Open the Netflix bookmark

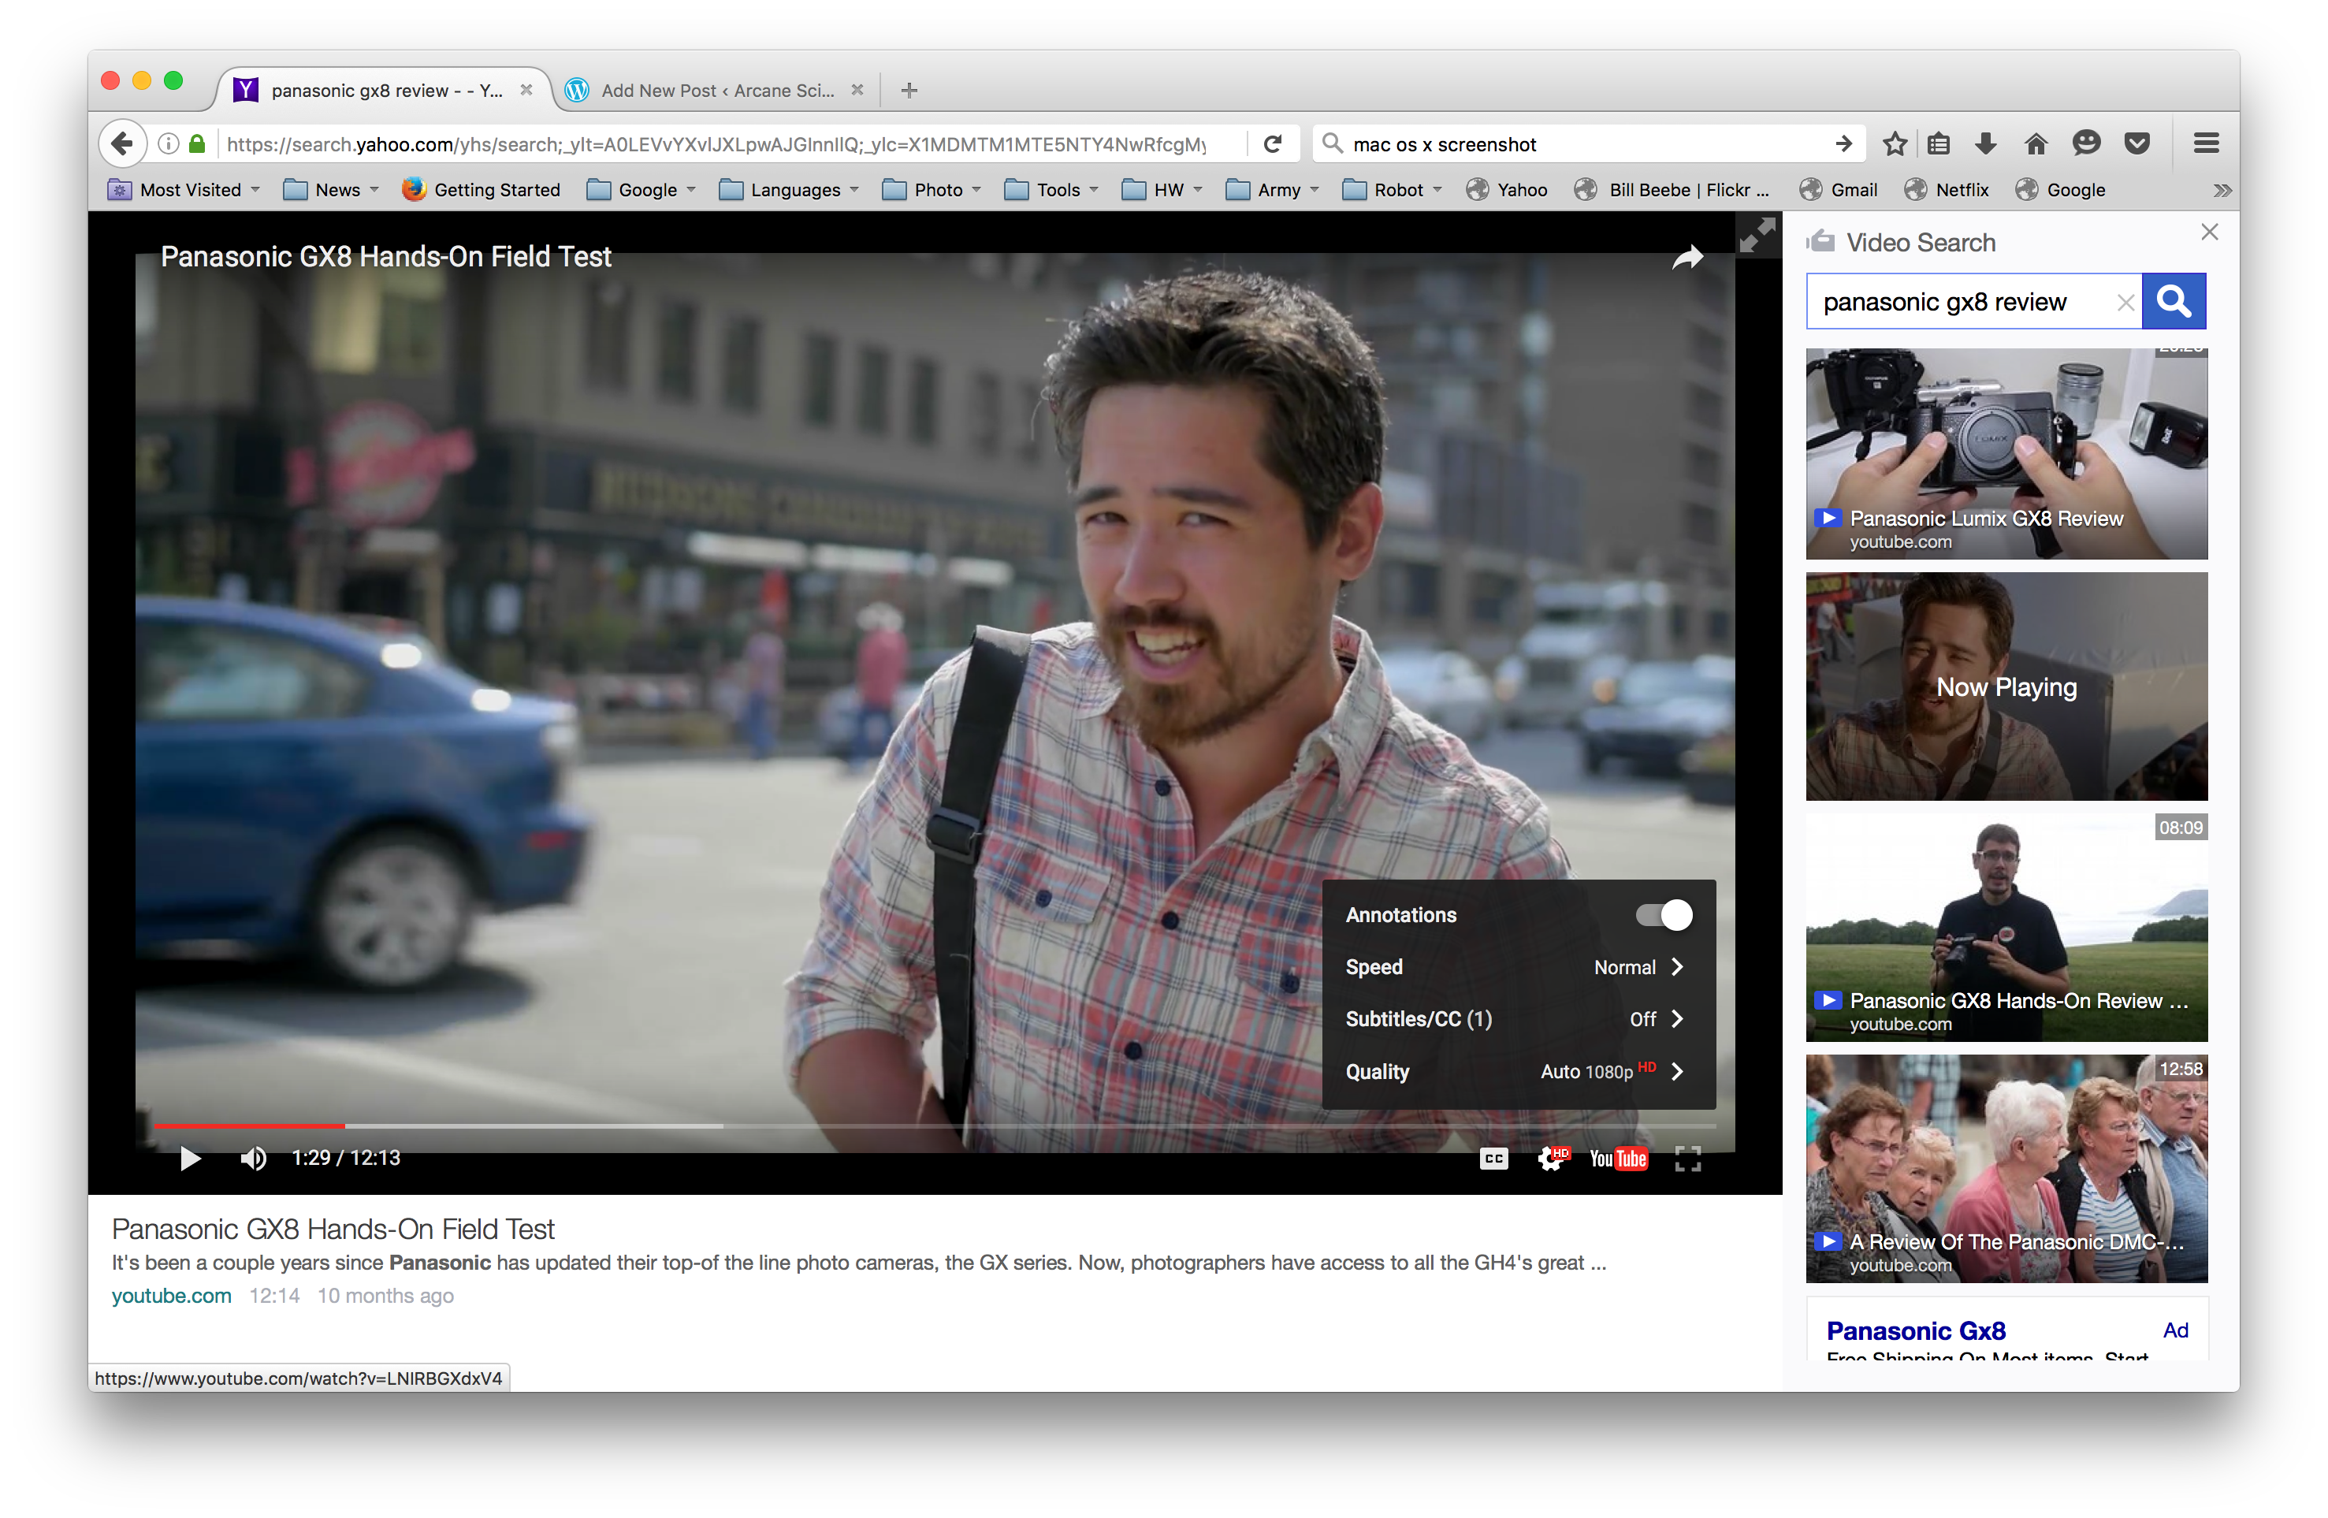tap(1947, 190)
